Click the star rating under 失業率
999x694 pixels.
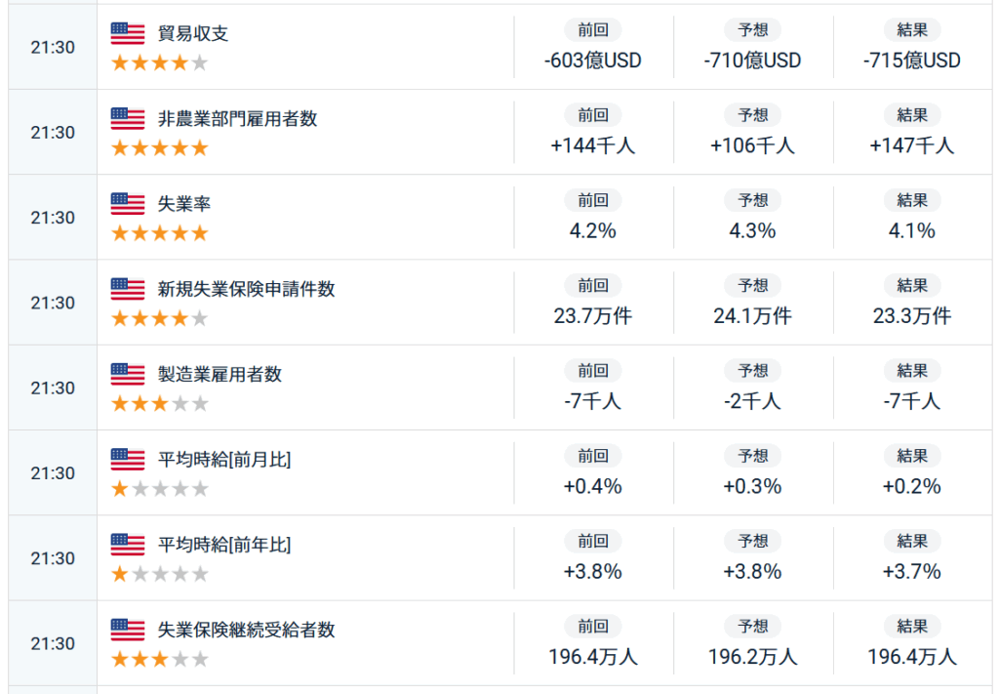(x=160, y=233)
